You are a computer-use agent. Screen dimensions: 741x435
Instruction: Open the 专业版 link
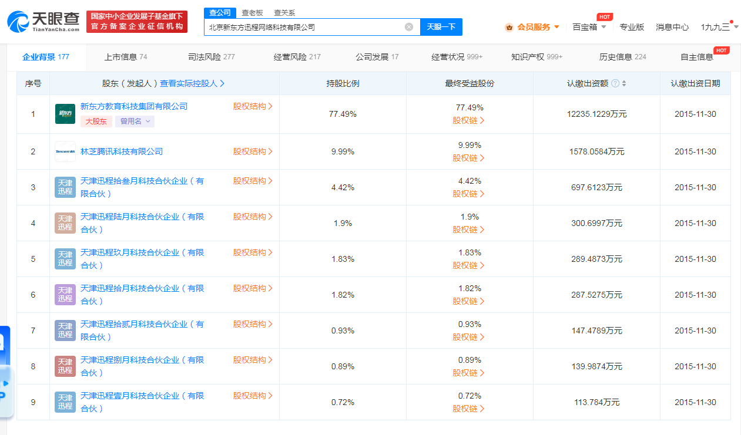tap(632, 27)
